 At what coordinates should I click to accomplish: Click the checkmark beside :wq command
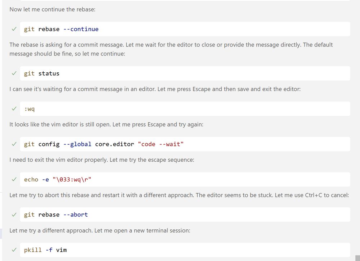(14, 109)
